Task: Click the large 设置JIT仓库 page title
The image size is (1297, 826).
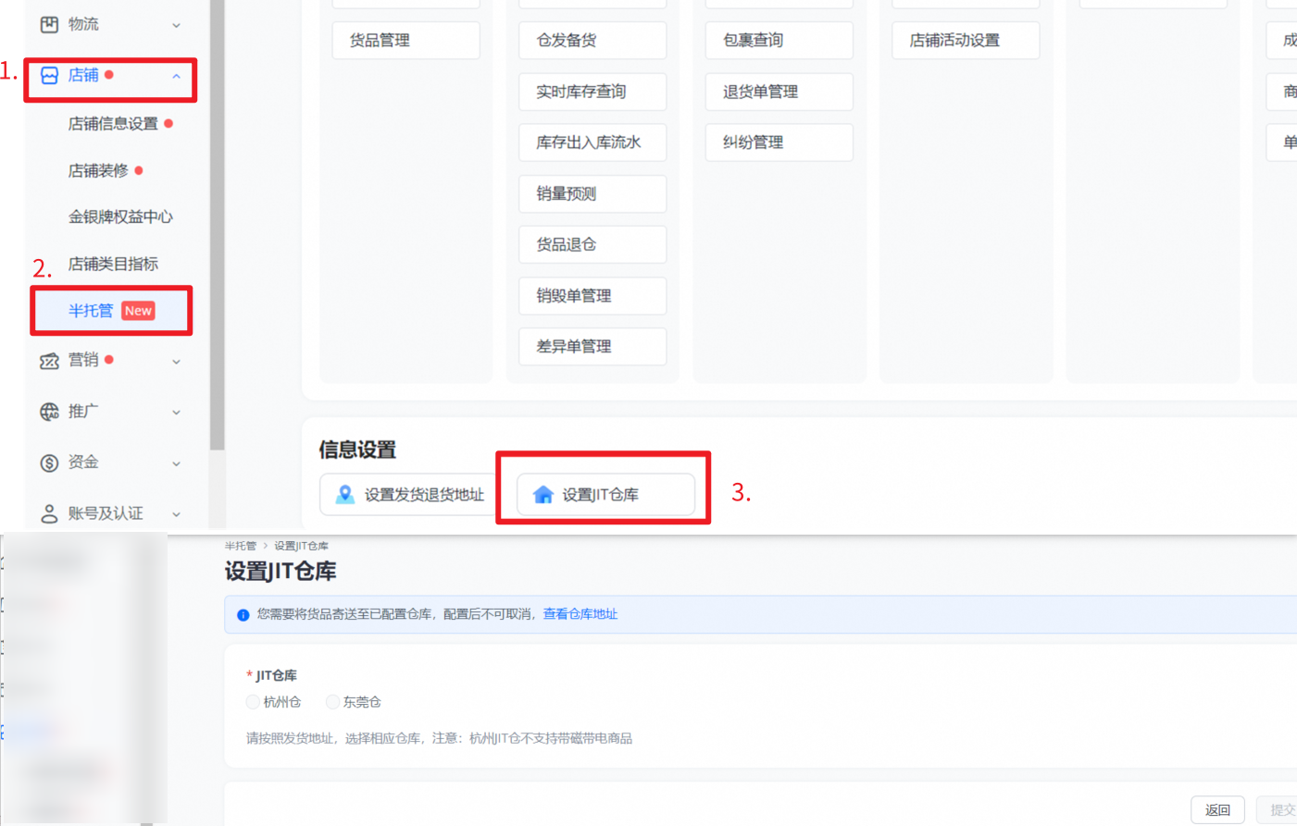Action: click(281, 572)
